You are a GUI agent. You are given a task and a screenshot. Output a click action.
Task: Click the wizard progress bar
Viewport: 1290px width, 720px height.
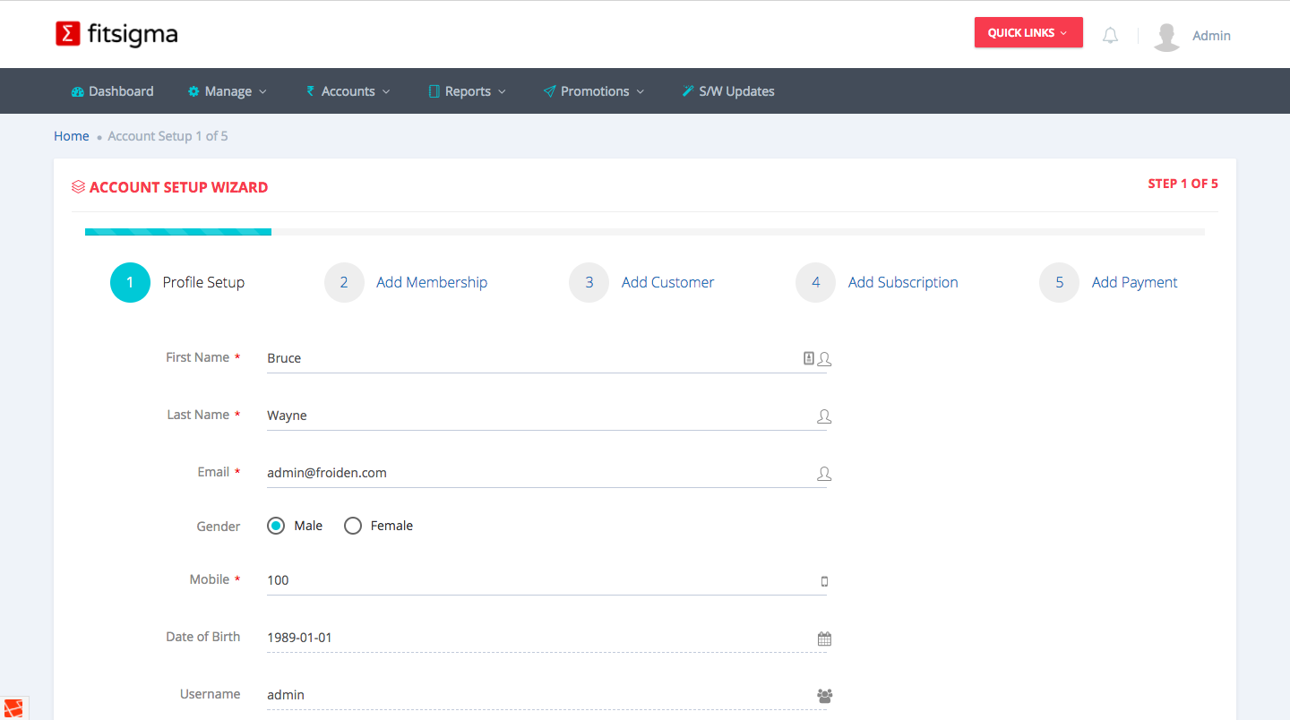click(x=644, y=232)
